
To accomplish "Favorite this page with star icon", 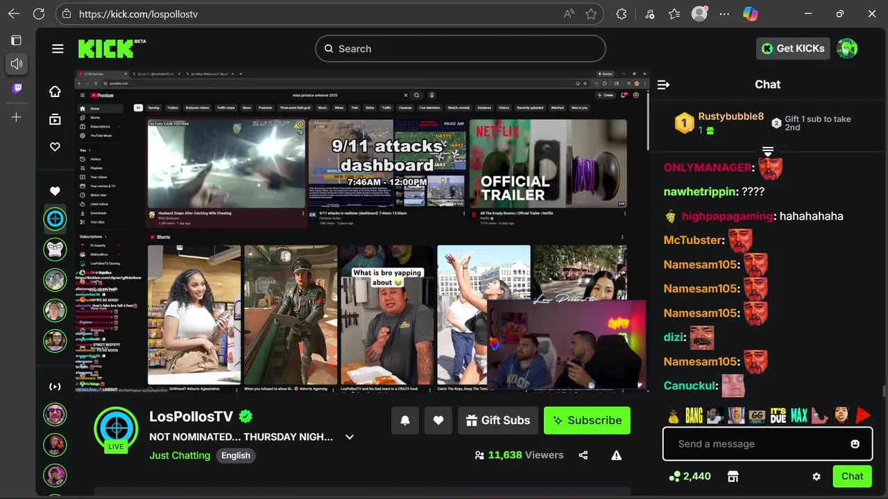I will click(x=591, y=14).
